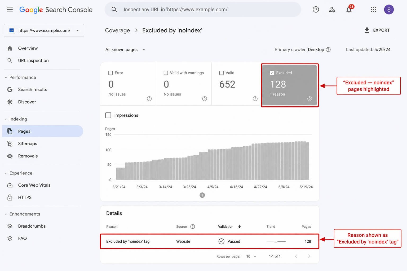Image resolution: width=407 pixels, height=271 pixels.
Task: Collapse the Indexing section
Action: pyautogui.click(x=6, y=119)
